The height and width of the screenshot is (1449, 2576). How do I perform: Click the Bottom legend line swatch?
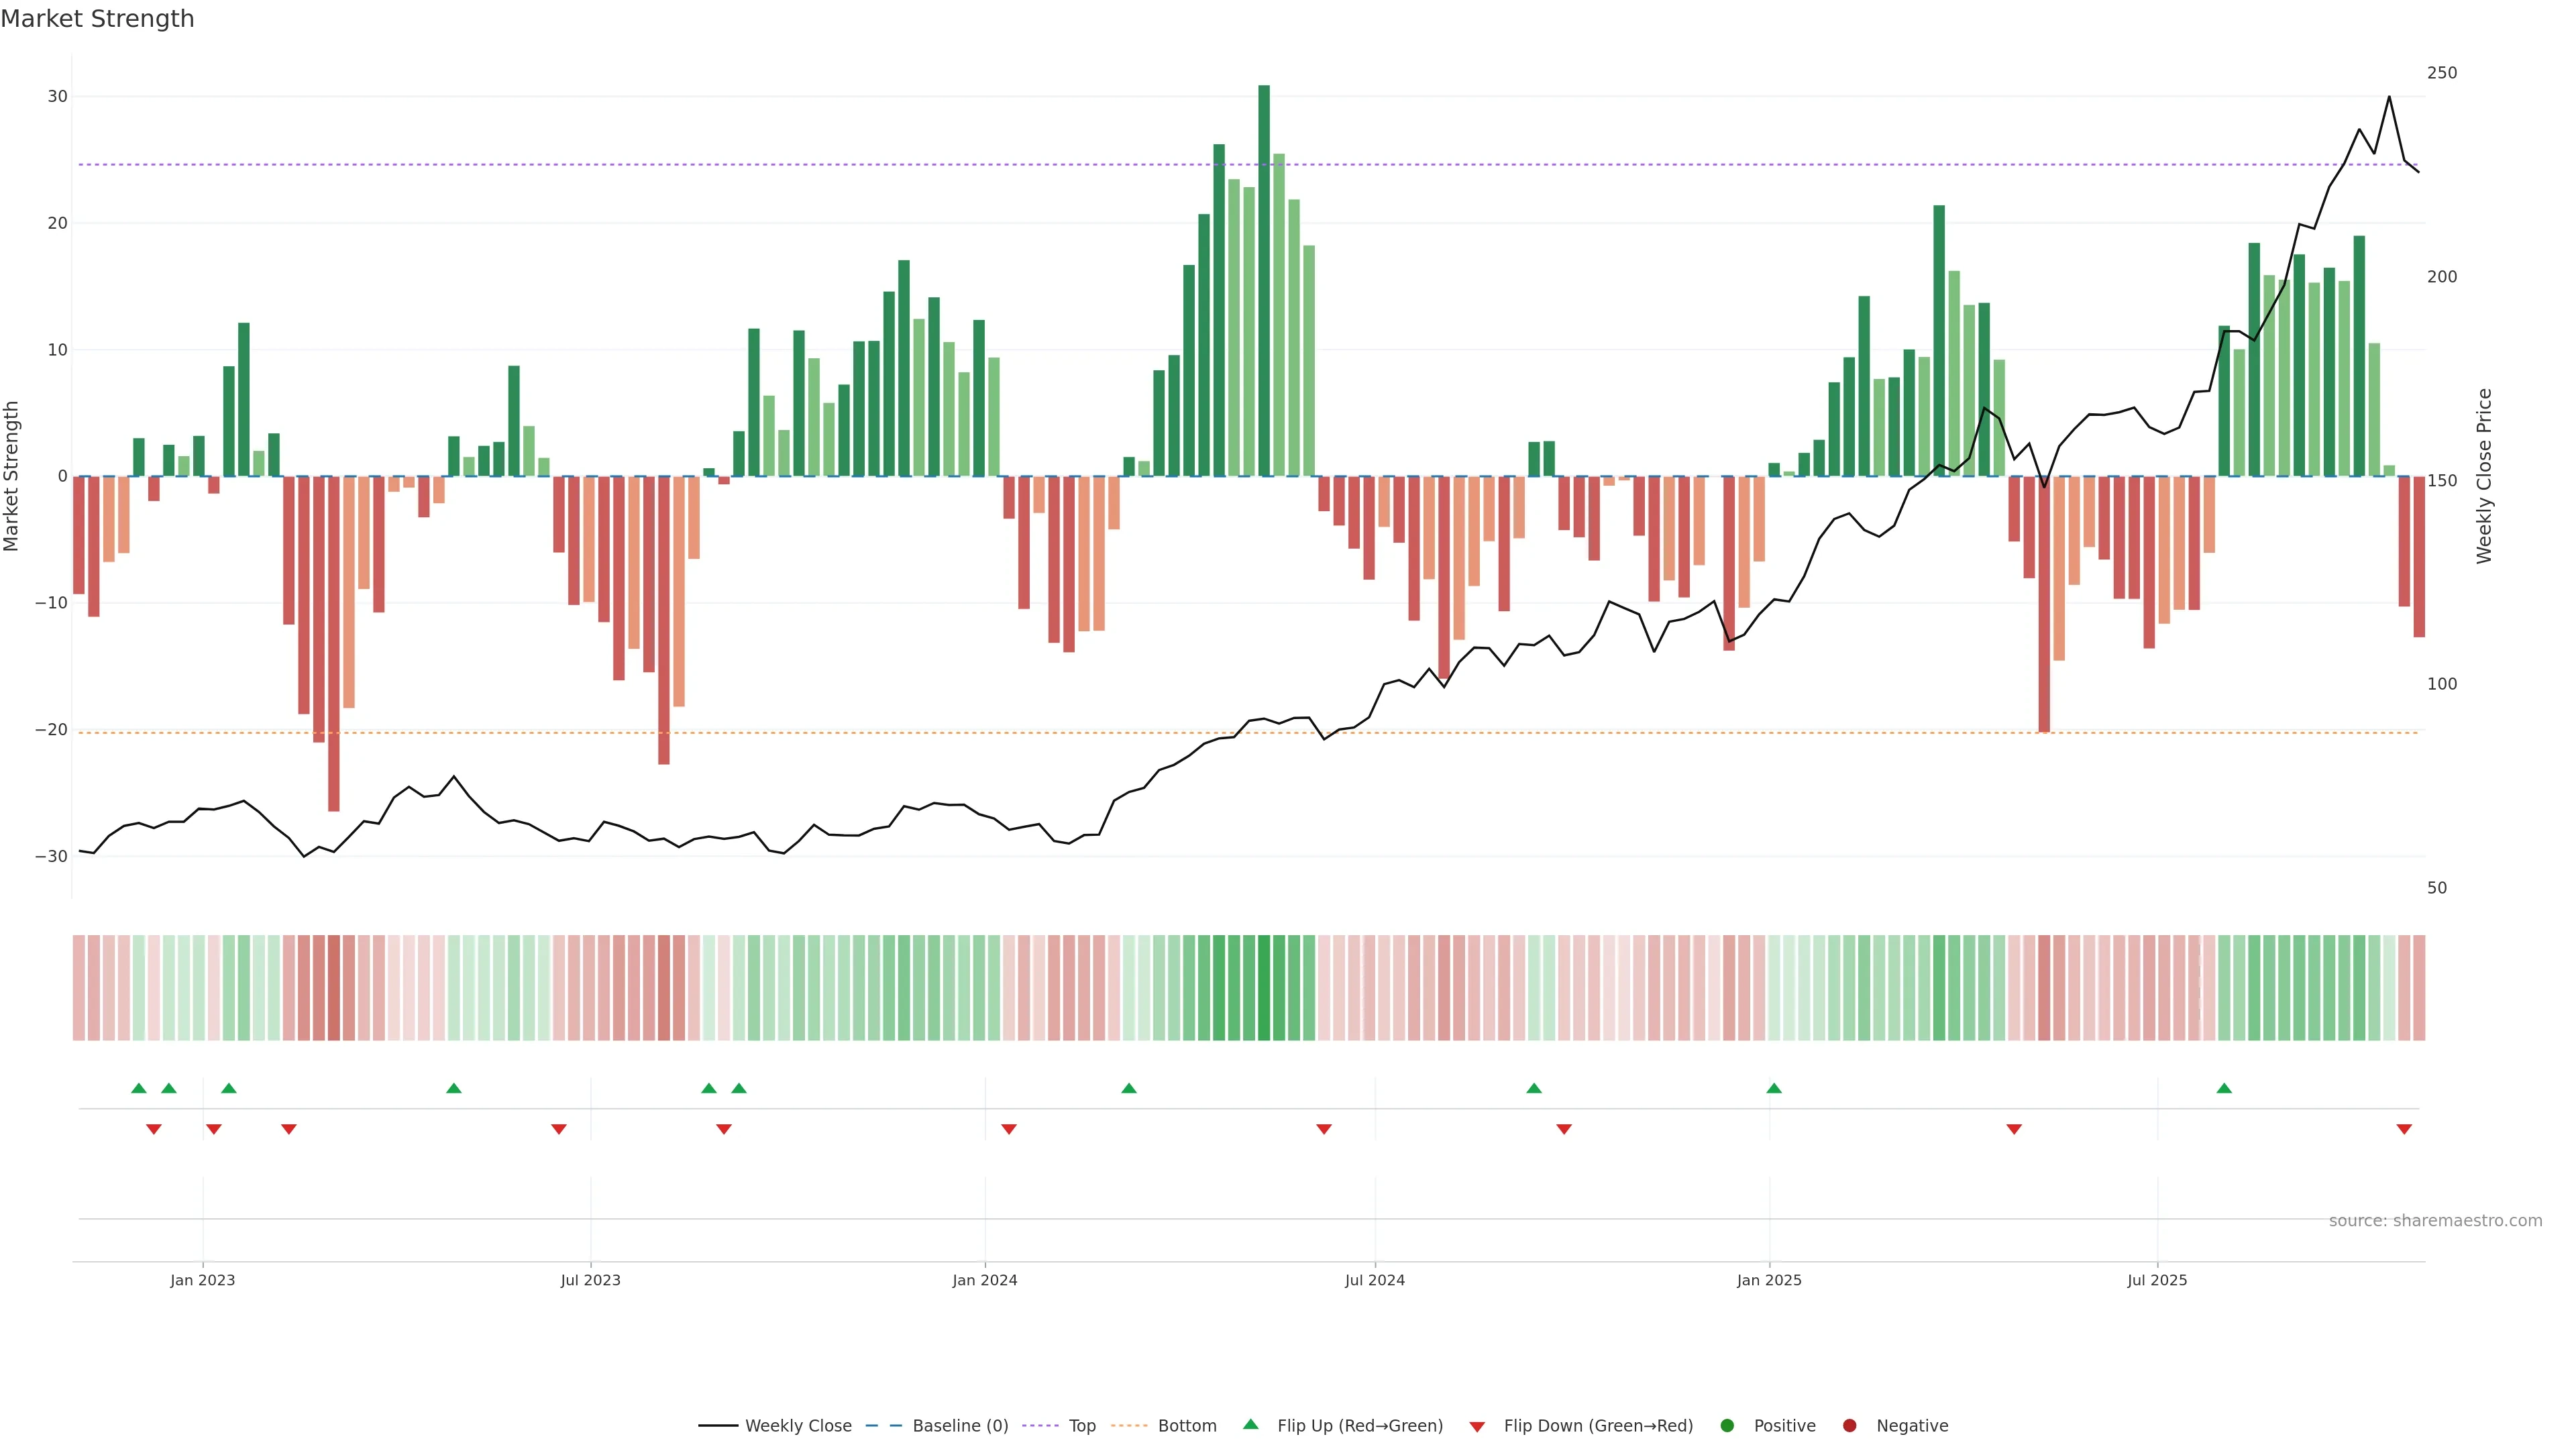pos(1129,1426)
